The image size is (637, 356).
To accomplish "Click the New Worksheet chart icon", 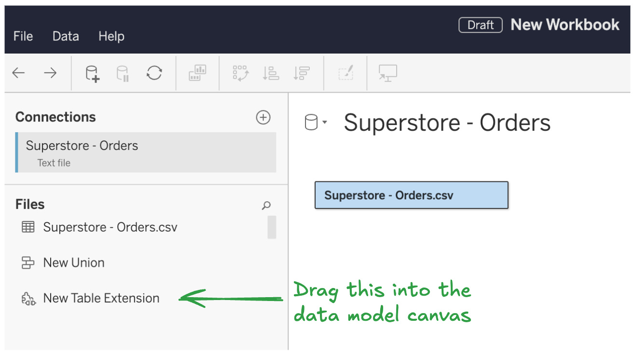I will click(197, 73).
